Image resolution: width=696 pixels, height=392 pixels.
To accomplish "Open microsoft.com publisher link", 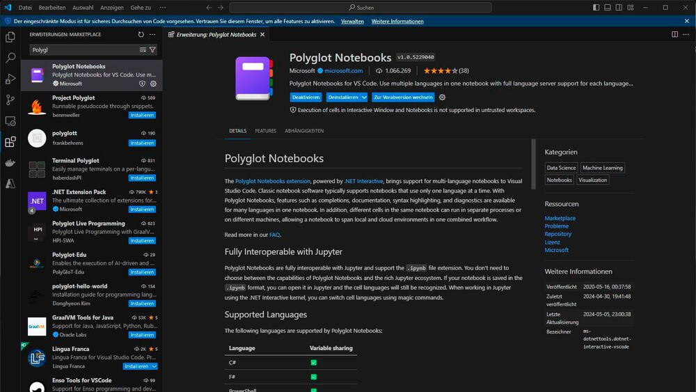I will [344, 70].
